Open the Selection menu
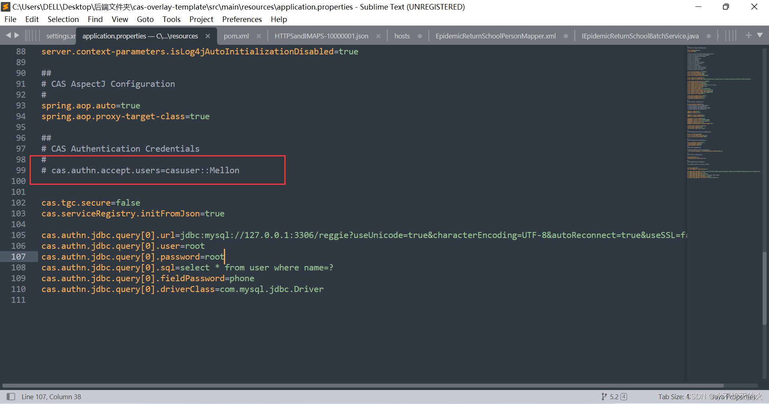 pyautogui.click(x=63, y=19)
